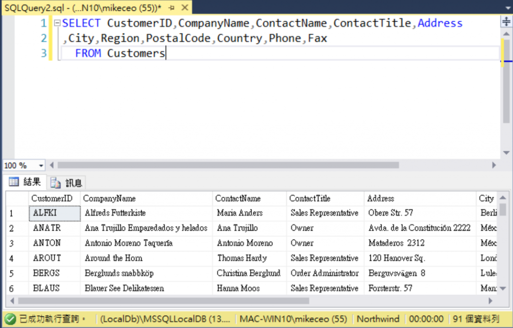The width and height of the screenshot is (513, 328).
Task: Select the Thomas Hardy cell
Action: pyautogui.click(x=249, y=258)
